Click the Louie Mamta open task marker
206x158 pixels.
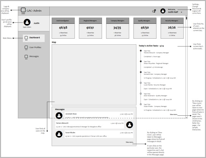tap(141, 83)
